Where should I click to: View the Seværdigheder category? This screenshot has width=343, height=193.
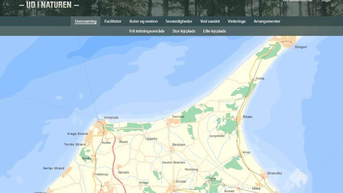point(179,21)
